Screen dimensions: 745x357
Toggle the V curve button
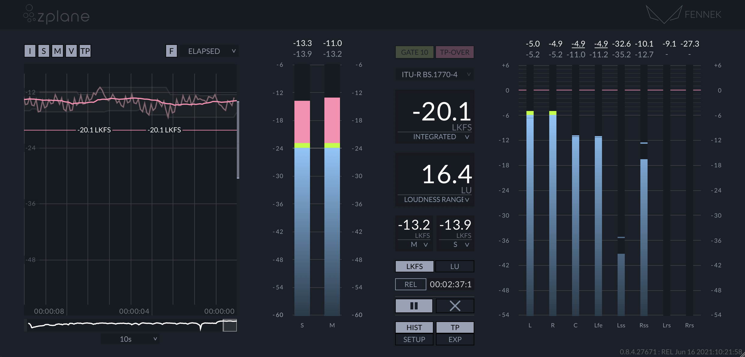point(71,51)
